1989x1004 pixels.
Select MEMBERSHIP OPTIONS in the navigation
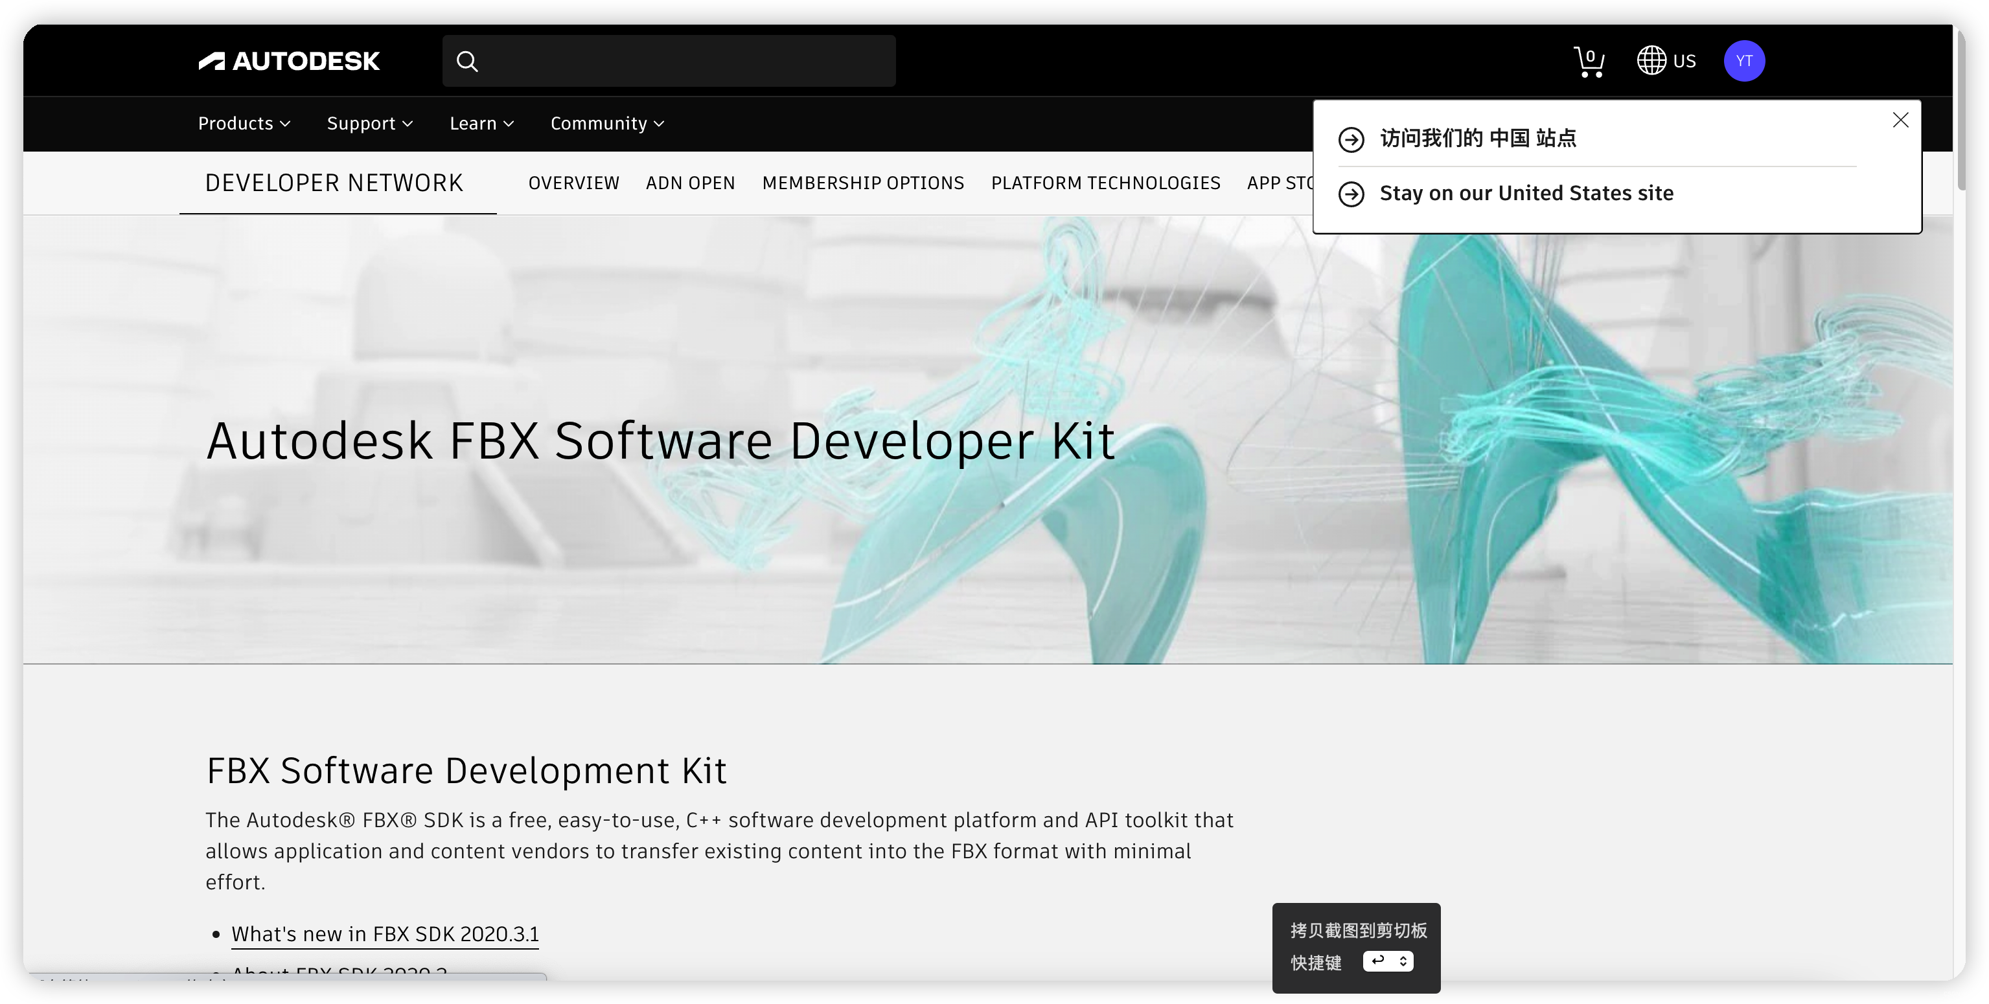click(x=862, y=183)
